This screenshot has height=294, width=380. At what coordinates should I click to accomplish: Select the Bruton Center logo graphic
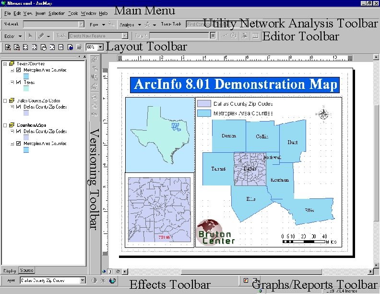point(215,233)
